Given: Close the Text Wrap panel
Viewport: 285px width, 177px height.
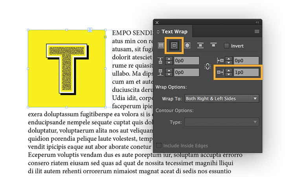Looking at the screenshot, I should [x=157, y=22].
